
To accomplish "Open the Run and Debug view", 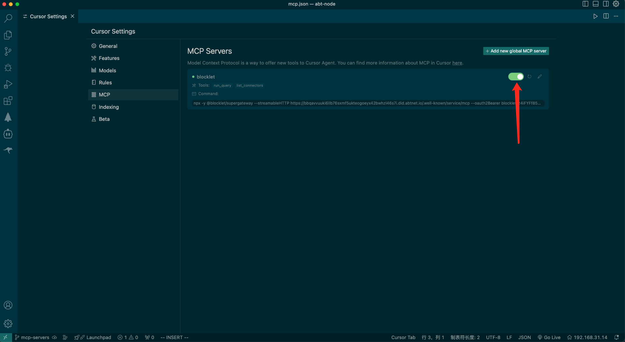I will click(8, 84).
